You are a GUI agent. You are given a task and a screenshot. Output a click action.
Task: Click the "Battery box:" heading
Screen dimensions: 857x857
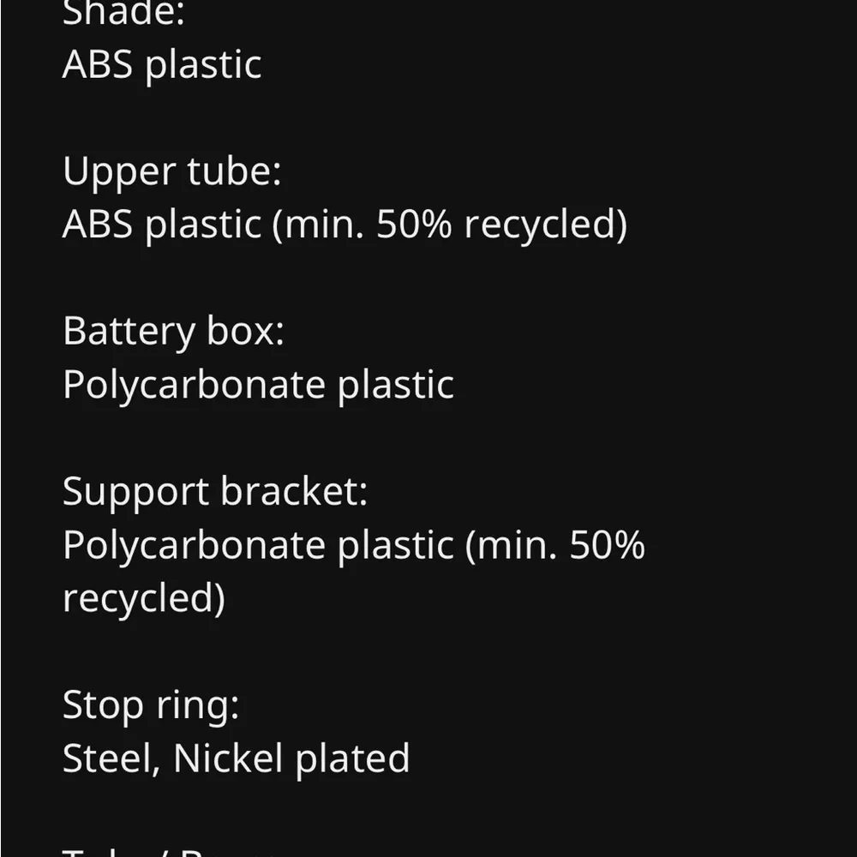174,331
